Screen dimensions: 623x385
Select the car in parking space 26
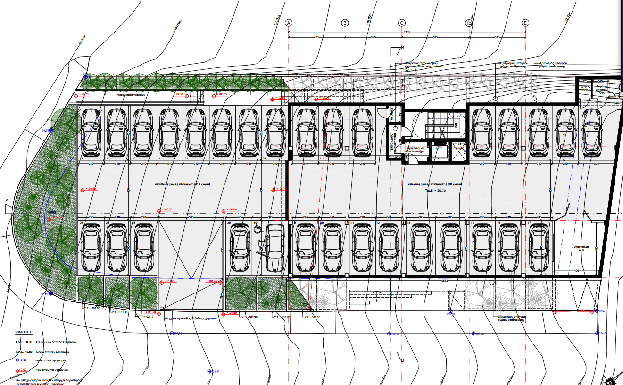point(91,248)
